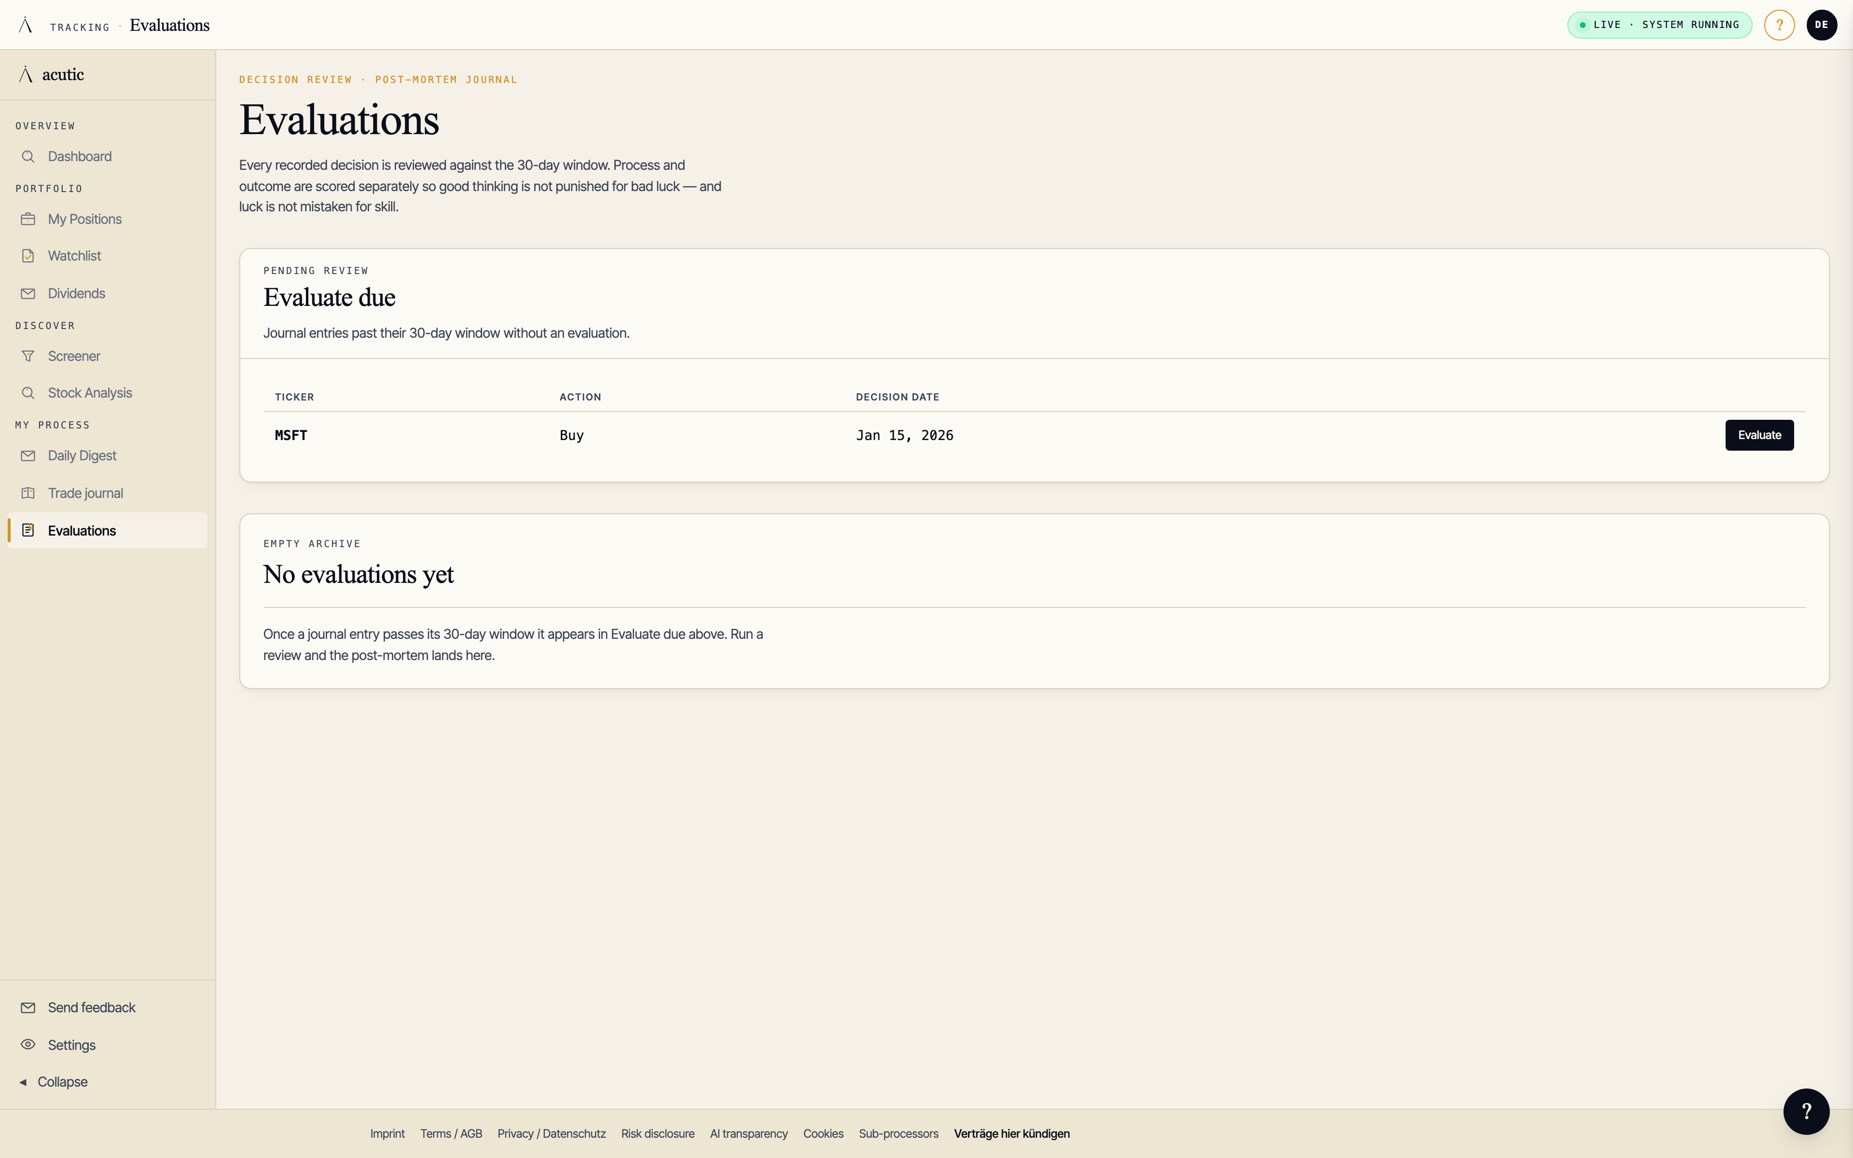
Task: Click the Watchlist checklist icon
Action: point(28,256)
